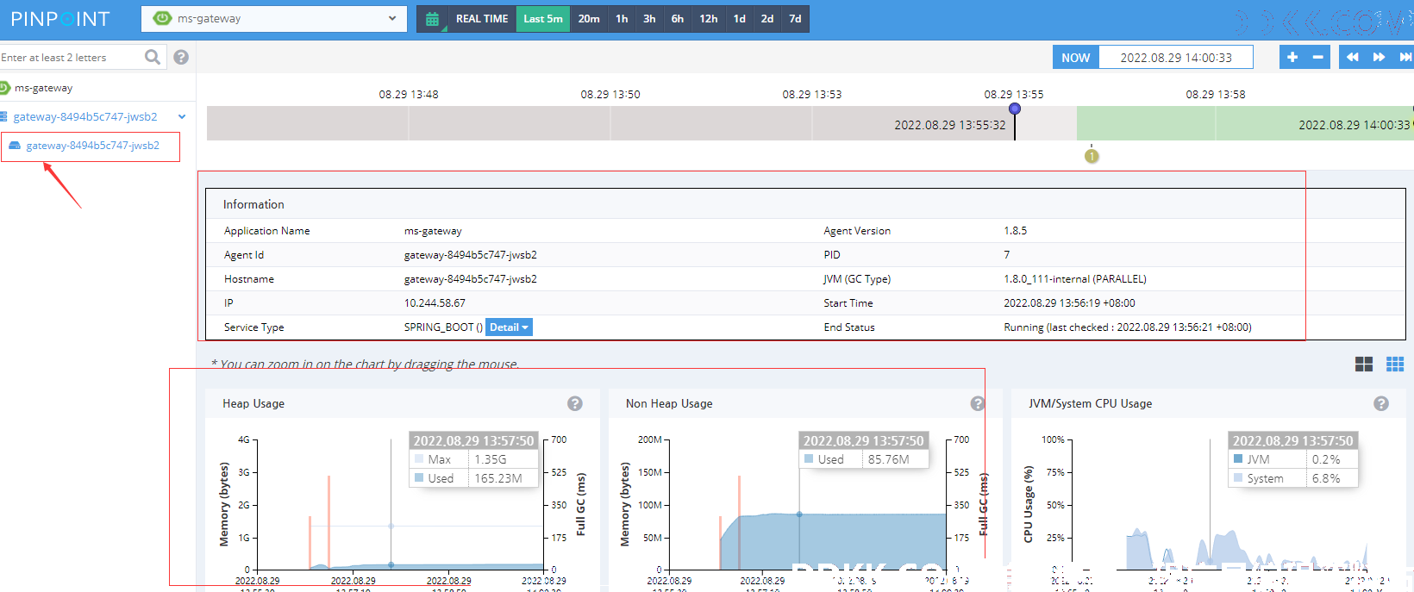Image resolution: width=1414 pixels, height=592 pixels.
Task: Zoom out the timeline with the minus button
Action: pyautogui.click(x=1317, y=57)
